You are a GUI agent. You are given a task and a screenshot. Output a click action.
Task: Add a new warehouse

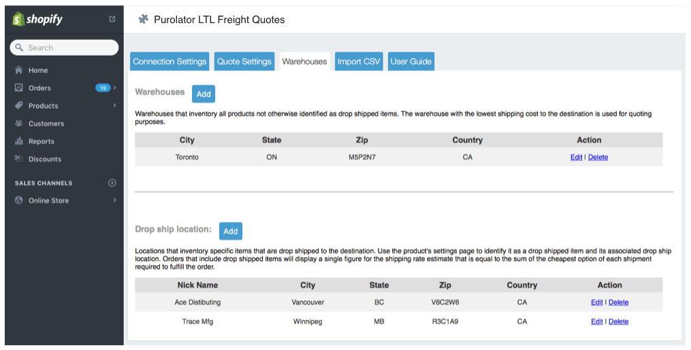tap(204, 94)
